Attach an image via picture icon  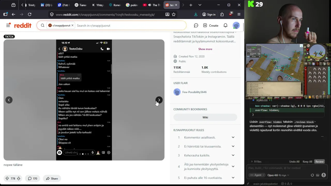point(318,175)
